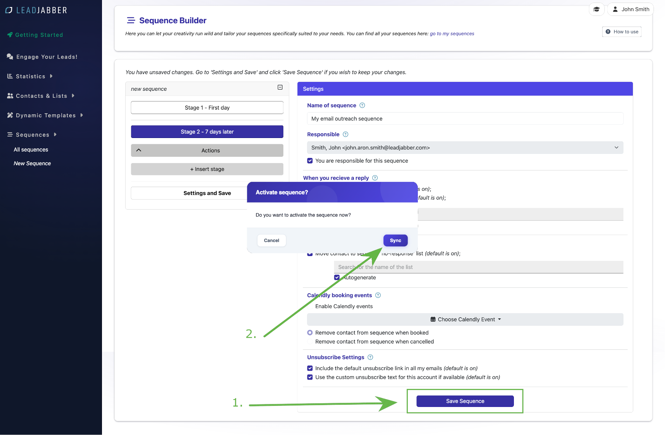
Task: Open help for Name of sequence
Action: (362, 106)
